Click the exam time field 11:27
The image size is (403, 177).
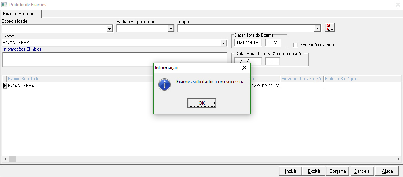click(273, 43)
